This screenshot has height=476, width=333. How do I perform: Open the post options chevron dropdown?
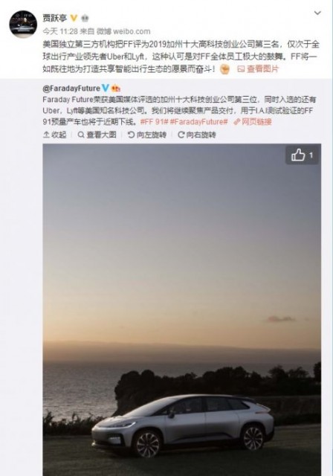coord(317,13)
